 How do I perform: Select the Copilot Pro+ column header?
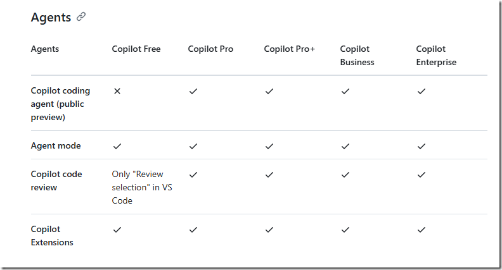[x=290, y=49]
